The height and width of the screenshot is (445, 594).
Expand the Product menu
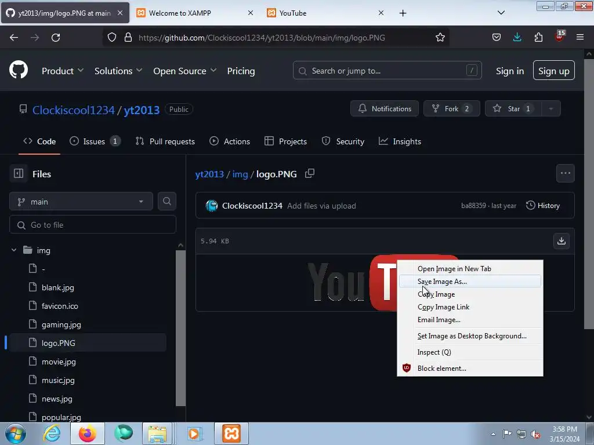(x=63, y=71)
